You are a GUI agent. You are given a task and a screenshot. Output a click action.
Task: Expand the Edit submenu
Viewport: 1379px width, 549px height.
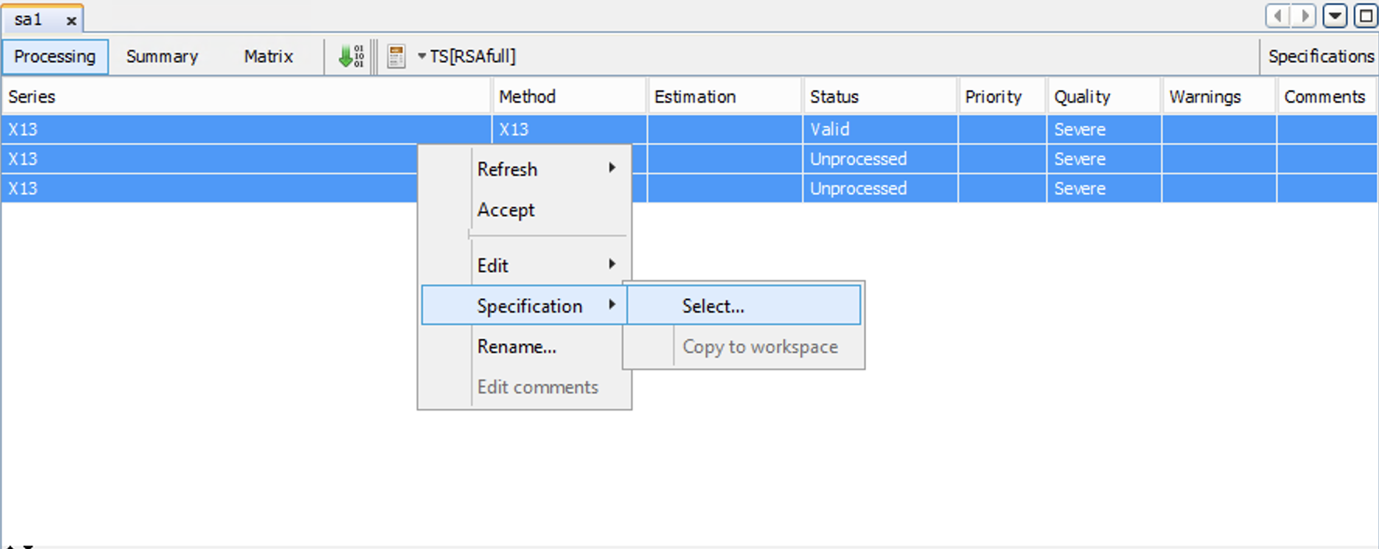pos(544,265)
